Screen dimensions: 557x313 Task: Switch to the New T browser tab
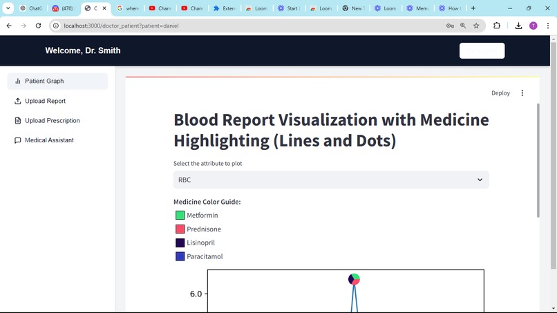point(354,8)
